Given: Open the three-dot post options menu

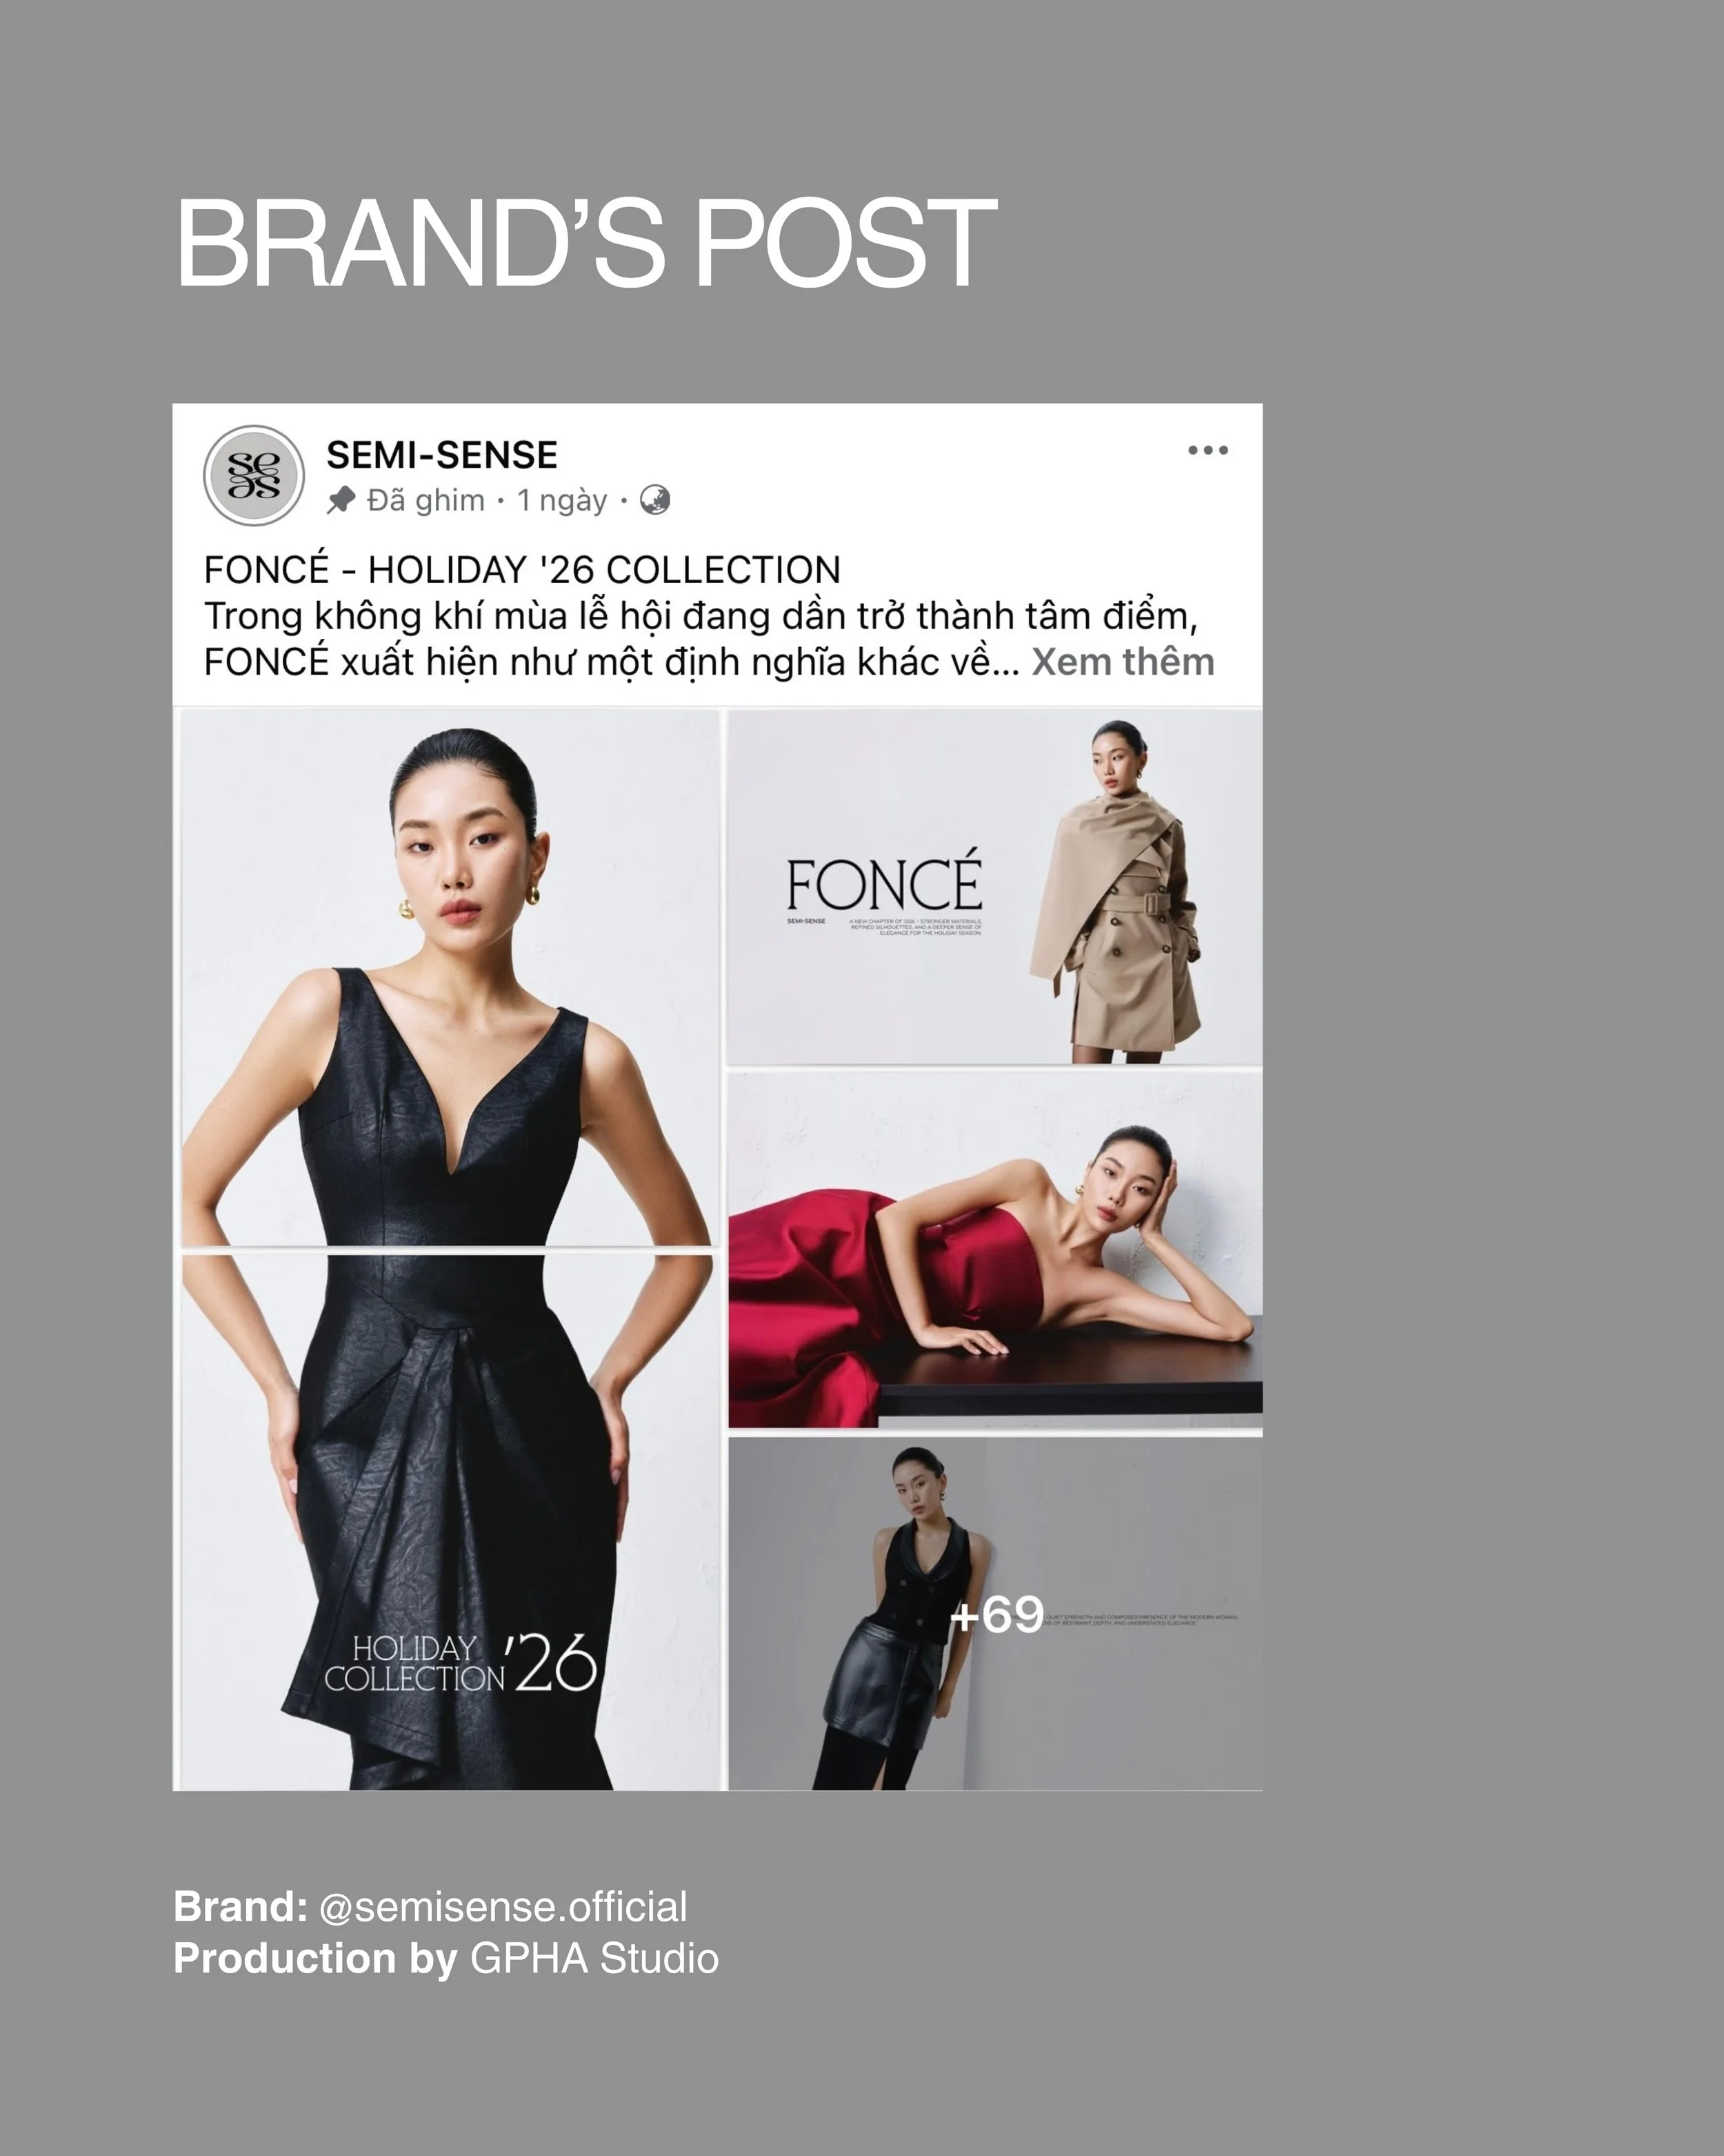Looking at the screenshot, I should (x=1207, y=450).
